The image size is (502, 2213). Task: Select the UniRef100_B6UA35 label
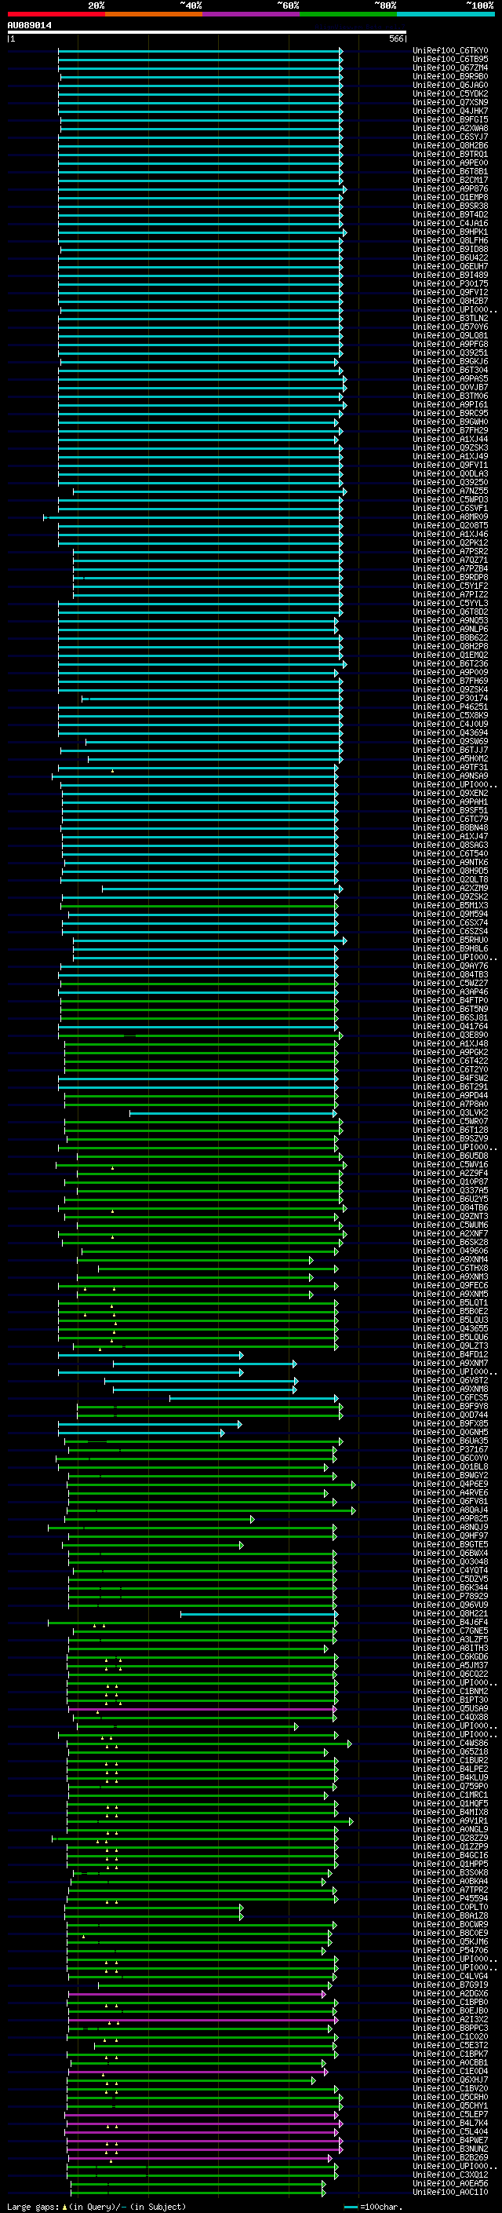(x=450, y=1441)
